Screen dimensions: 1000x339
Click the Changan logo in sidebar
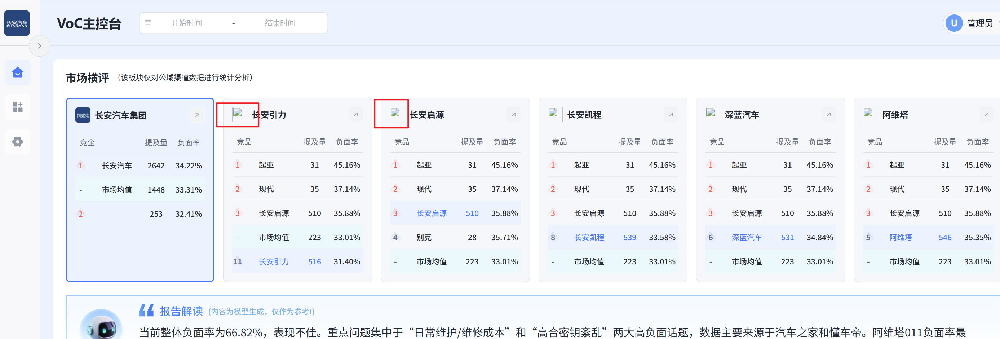[x=17, y=23]
